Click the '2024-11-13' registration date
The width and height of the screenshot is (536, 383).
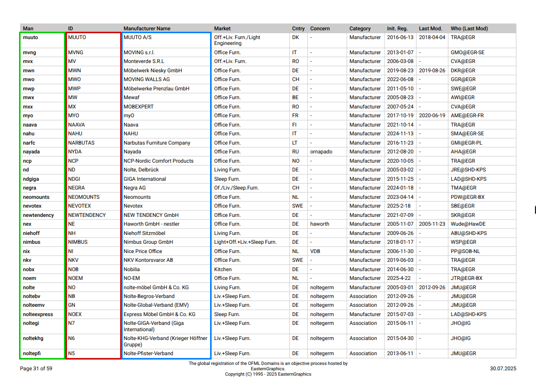pyautogui.click(x=400, y=133)
